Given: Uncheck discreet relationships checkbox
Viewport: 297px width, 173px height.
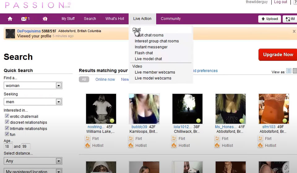Looking at the screenshot, I should [x=7, y=122].
